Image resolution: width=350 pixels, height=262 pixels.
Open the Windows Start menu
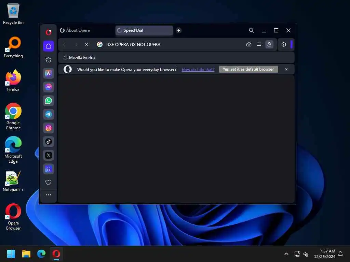click(11, 254)
